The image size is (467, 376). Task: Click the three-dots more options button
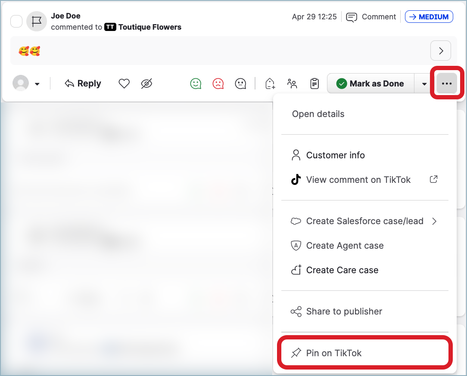(x=446, y=83)
